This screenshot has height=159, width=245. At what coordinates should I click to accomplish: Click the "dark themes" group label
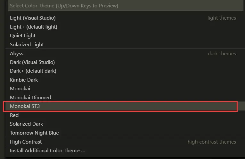[222, 54]
